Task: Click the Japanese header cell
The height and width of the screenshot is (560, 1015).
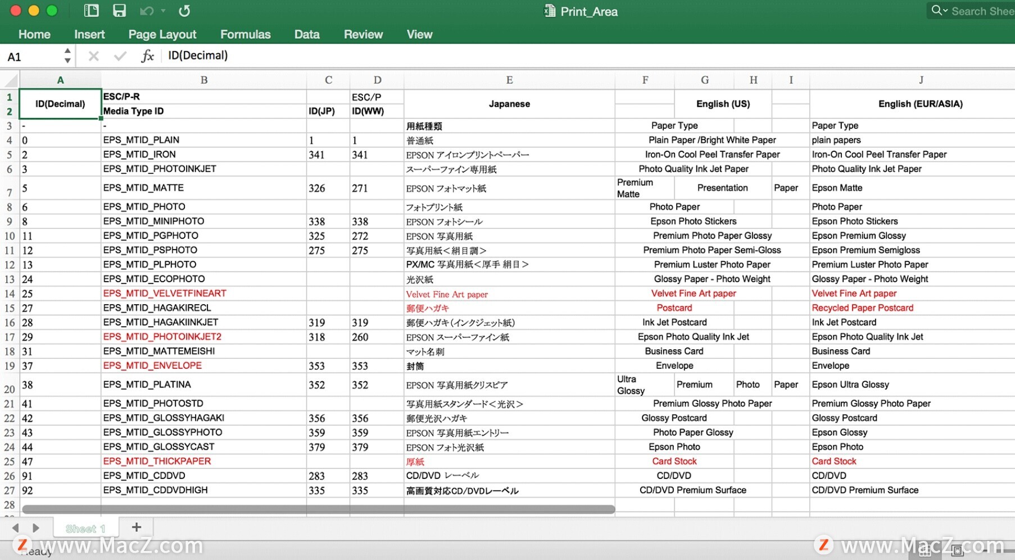Action: tap(509, 104)
